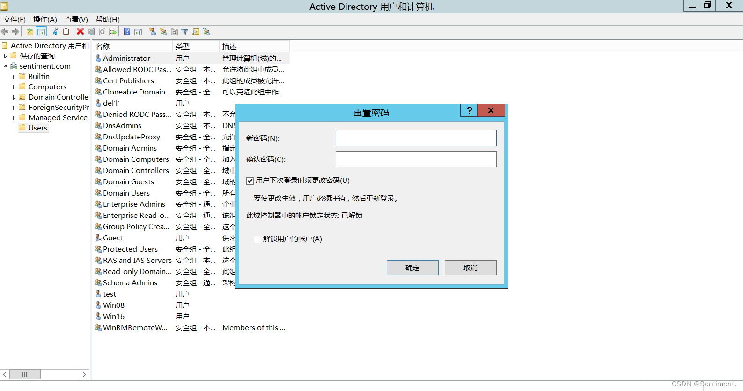Expand the ForeignSecurityPrincipals node arrow
The height and width of the screenshot is (391, 743).
14,108
